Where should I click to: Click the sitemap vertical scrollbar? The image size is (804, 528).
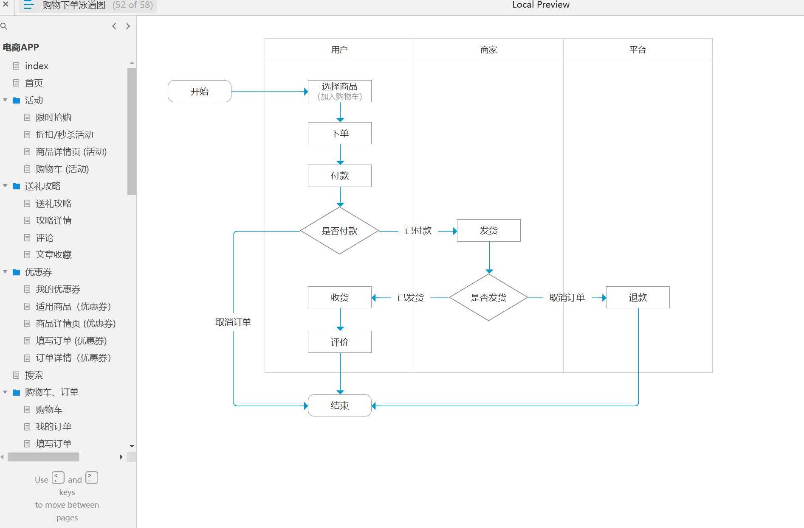(x=131, y=127)
